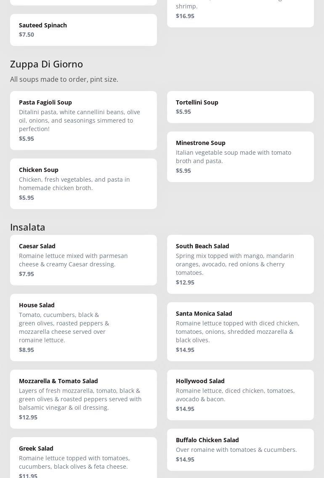This screenshot has width=324, height=478.
Task: Click the "All soups made to order" note
Action: click(x=64, y=79)
